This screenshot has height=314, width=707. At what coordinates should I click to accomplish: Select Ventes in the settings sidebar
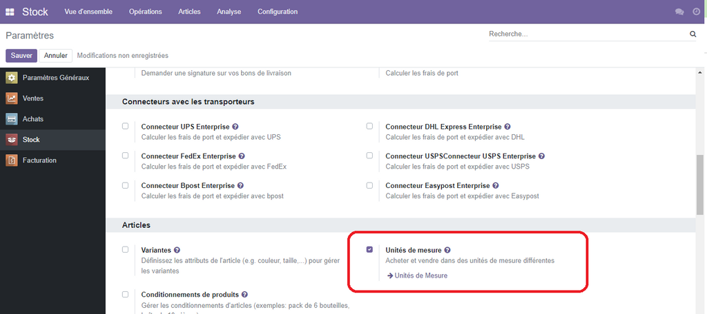click(x=32, y=98)
